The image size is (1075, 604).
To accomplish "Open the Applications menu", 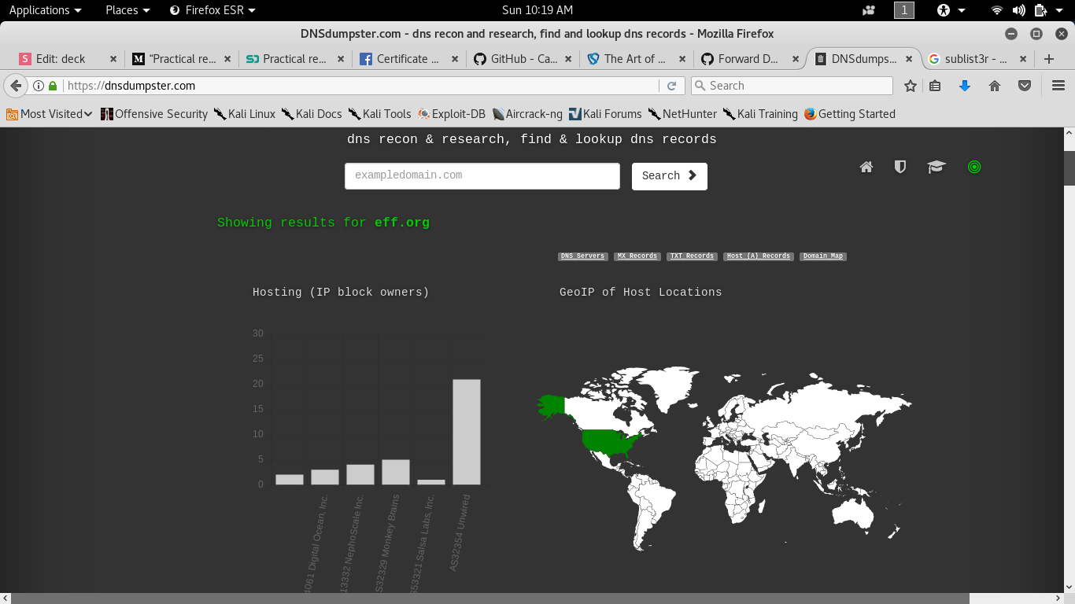I will click(45, 10).
